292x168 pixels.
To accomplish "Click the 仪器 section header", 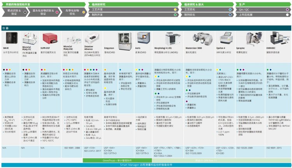I will point(146,28).
